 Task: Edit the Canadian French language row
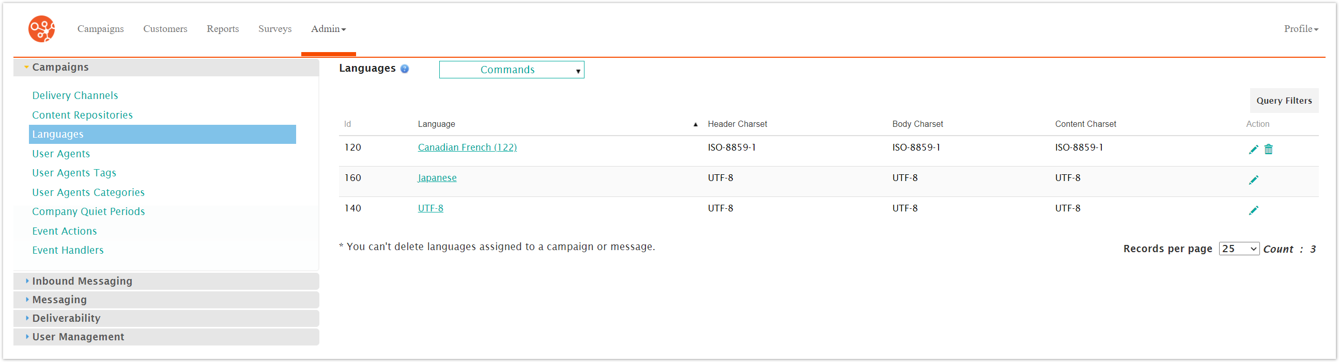1253,150
